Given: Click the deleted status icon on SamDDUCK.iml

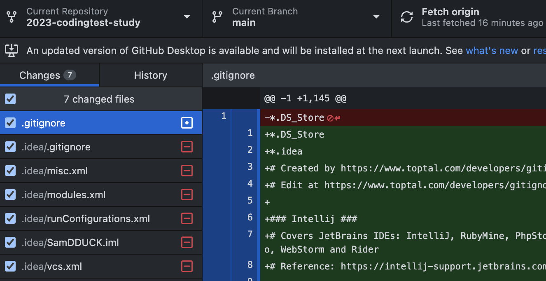Looking at the screenshot, I should tap(187, 242).
